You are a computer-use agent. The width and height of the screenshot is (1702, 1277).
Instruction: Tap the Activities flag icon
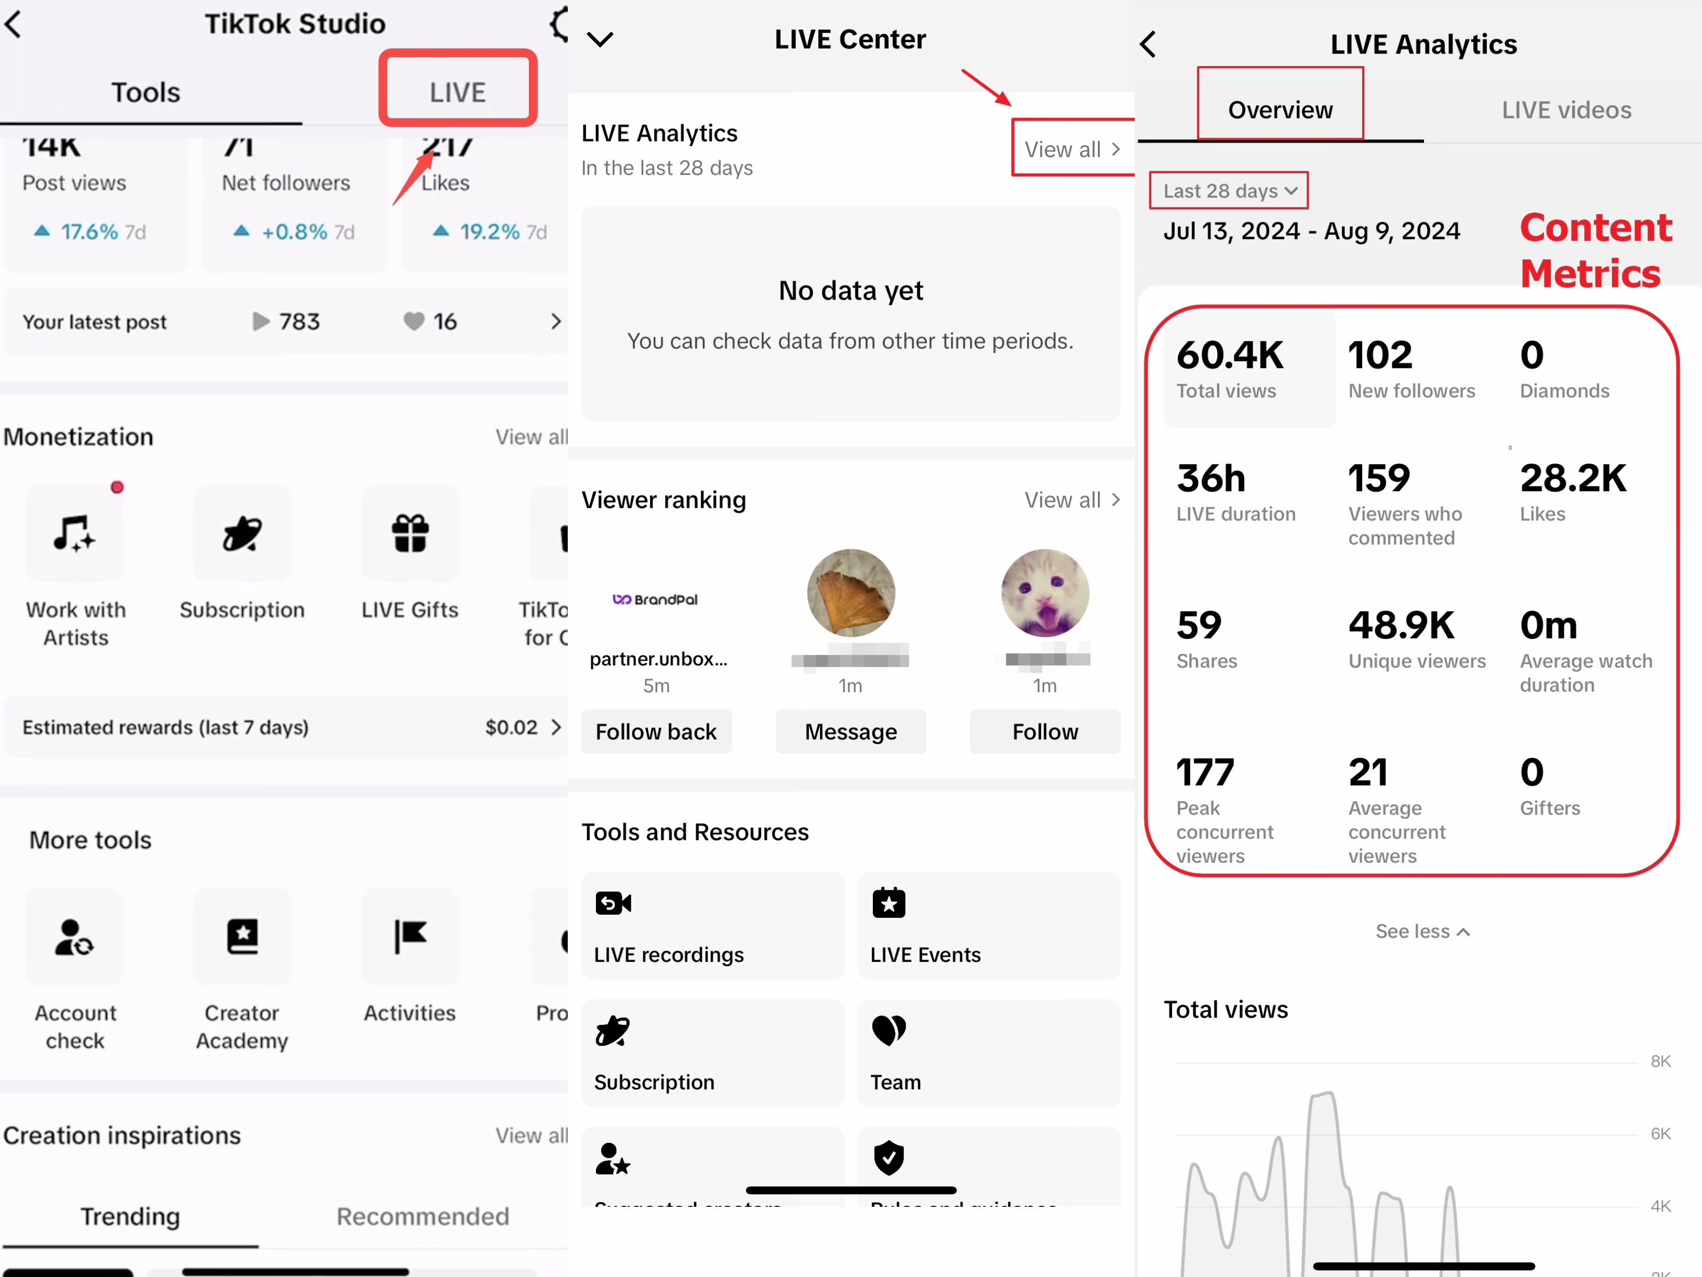[410, 937]
